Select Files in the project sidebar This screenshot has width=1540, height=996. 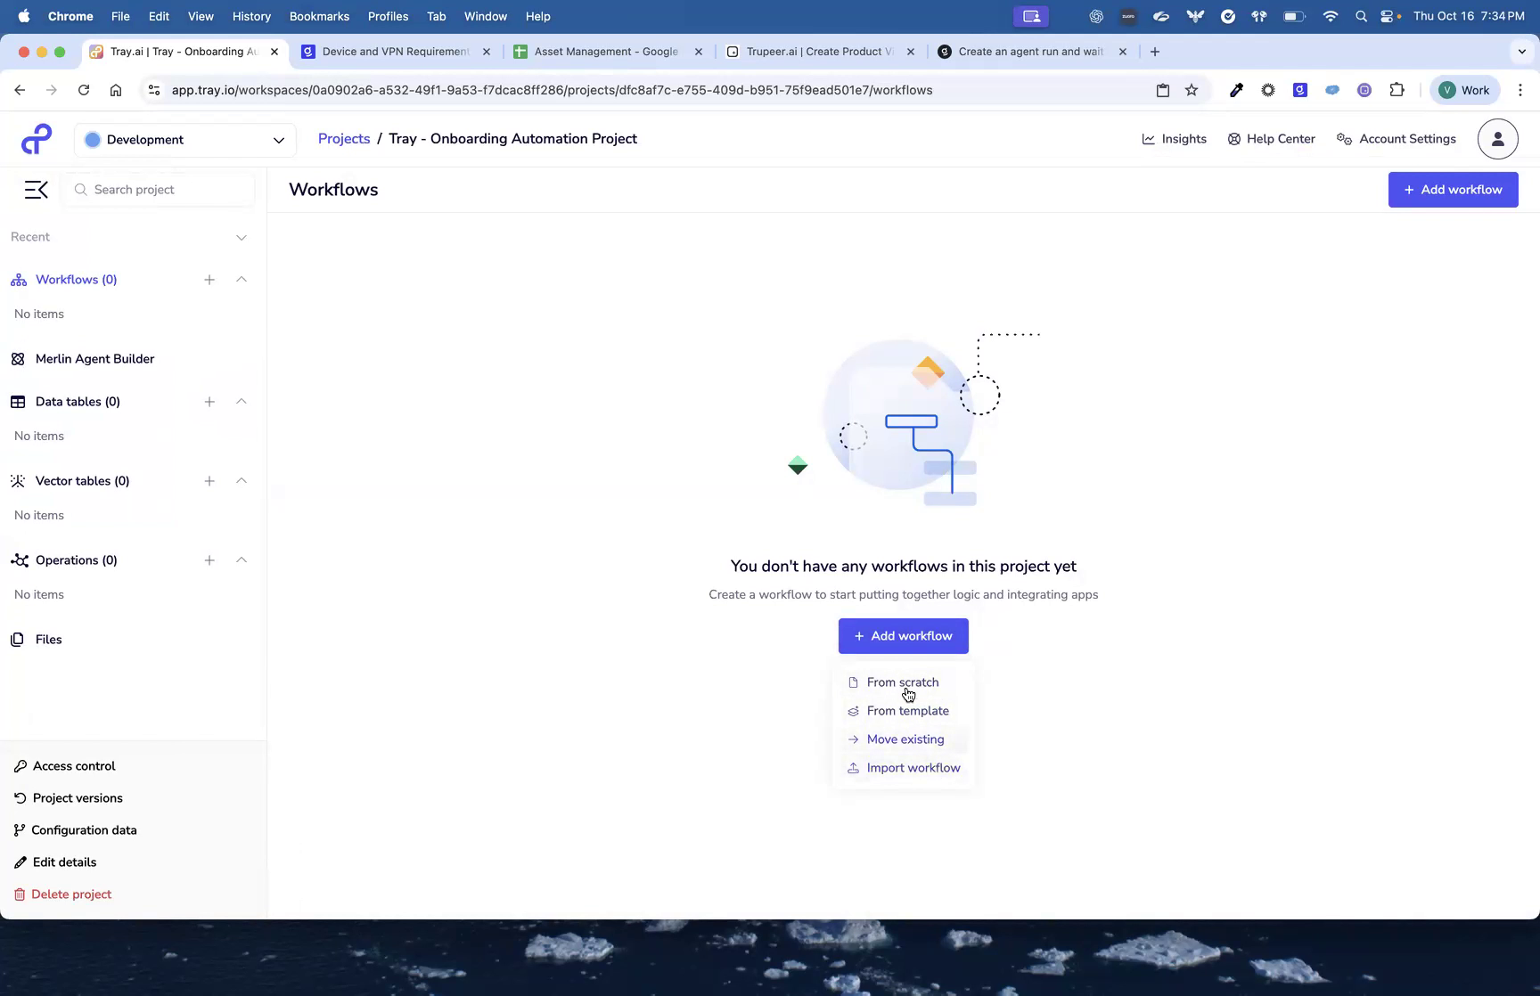tap(48, 639)
